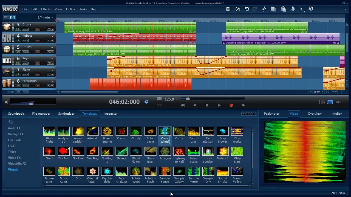Click the drum icon on track 3
The height and width of the screenshot is (197, 351).
[7, 27]
